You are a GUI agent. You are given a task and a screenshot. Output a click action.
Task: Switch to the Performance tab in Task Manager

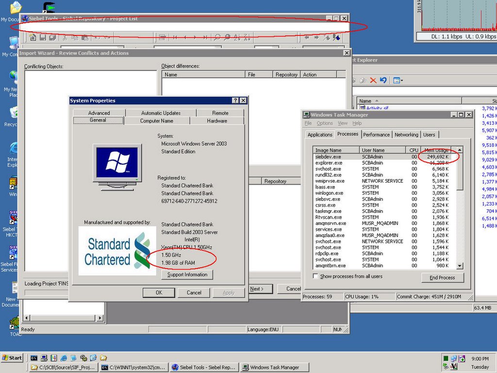point(376,135)
